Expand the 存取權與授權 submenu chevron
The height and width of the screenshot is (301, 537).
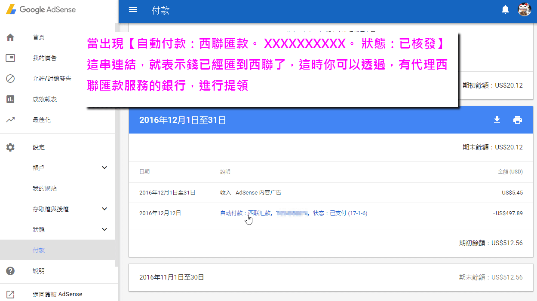pos(104,209)
